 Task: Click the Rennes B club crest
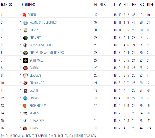click(x=25, y=128)
